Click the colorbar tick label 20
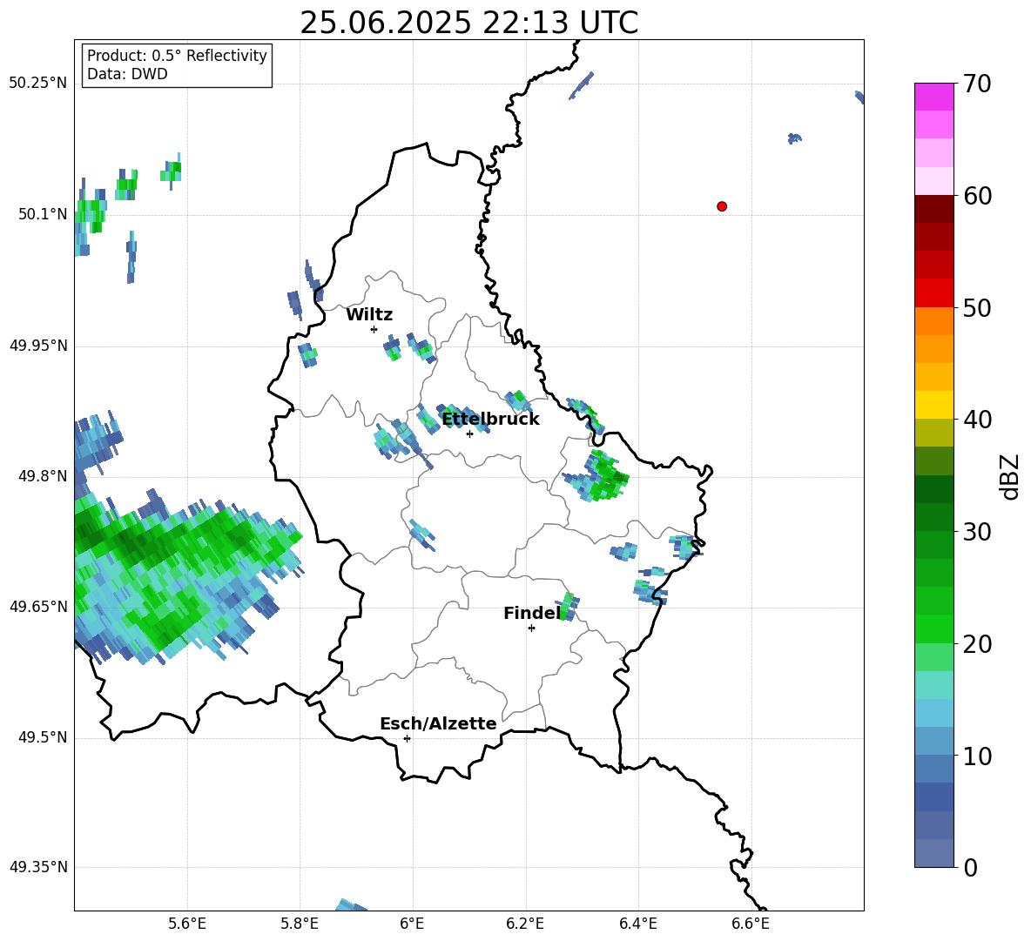This screenshot has width=1031, height=941. 977,644
